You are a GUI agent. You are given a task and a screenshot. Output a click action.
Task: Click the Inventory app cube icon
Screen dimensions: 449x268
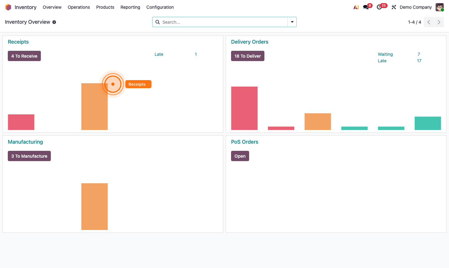pos(8,7)
